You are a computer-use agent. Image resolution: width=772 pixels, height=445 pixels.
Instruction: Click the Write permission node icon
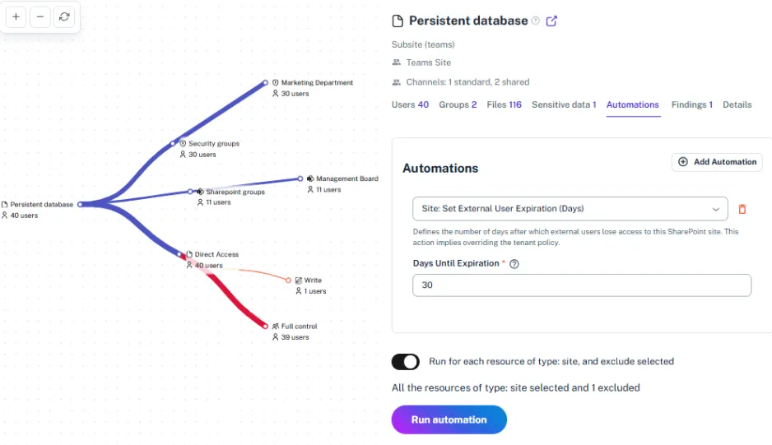pos(298,280)
